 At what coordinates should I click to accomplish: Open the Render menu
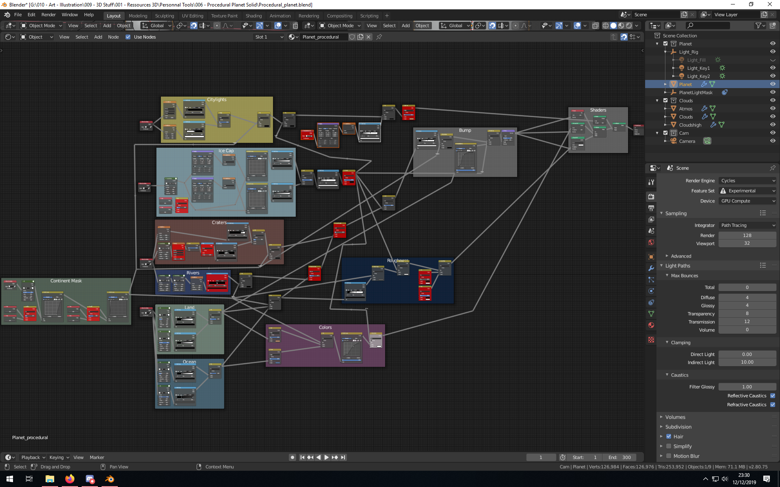click(48, 15)
